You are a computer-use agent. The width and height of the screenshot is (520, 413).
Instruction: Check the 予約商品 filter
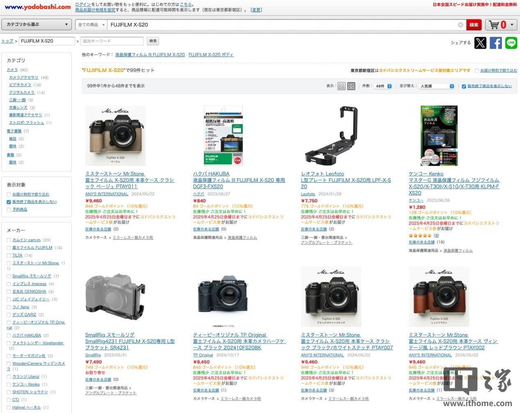pyautogui.click(x=9, y=209)
